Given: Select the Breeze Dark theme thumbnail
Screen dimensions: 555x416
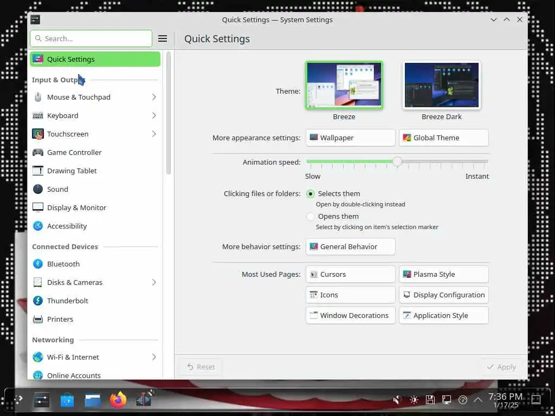Looking at the screenshot, I should (441, 85).
